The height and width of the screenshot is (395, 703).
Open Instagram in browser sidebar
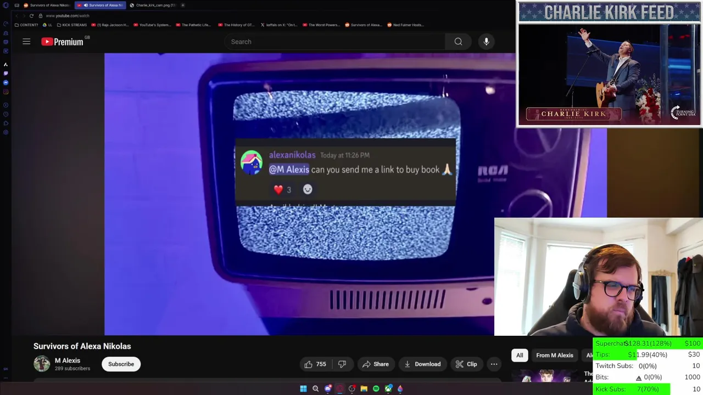(5, 92)
